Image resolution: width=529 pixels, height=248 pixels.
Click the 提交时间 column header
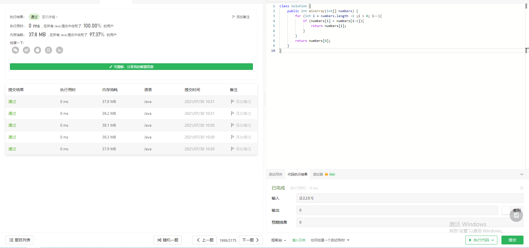pyautogui.click(x=192, y=90)
